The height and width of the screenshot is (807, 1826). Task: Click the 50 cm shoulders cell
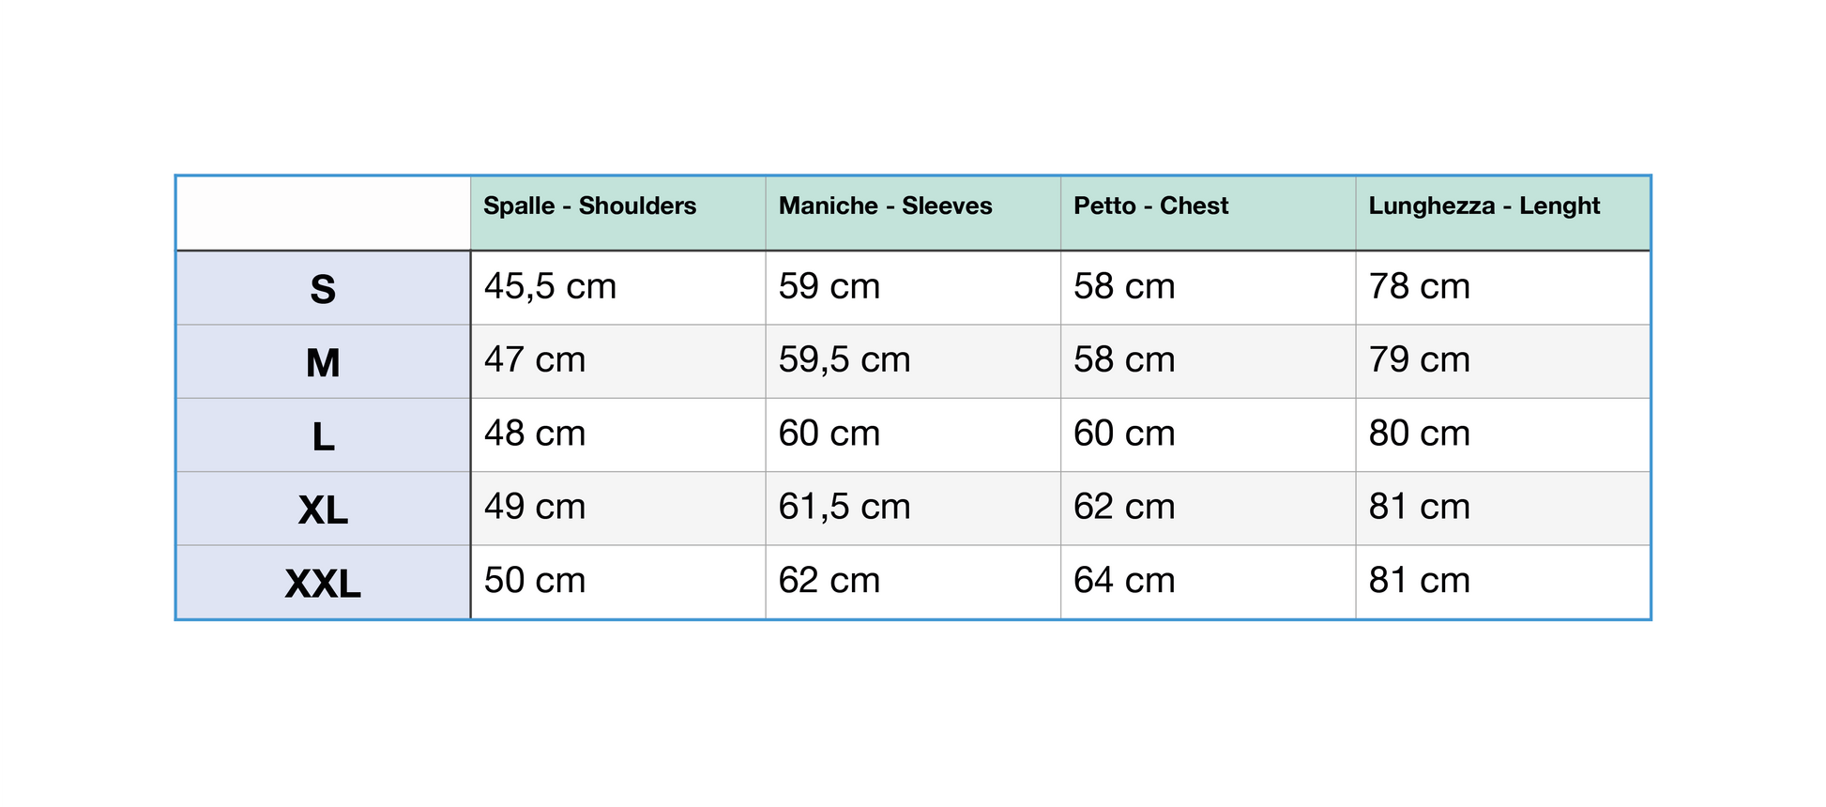click(535, 581)
